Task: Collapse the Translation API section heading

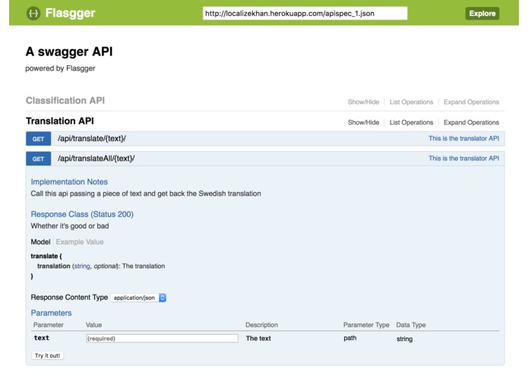Action: 60,121
